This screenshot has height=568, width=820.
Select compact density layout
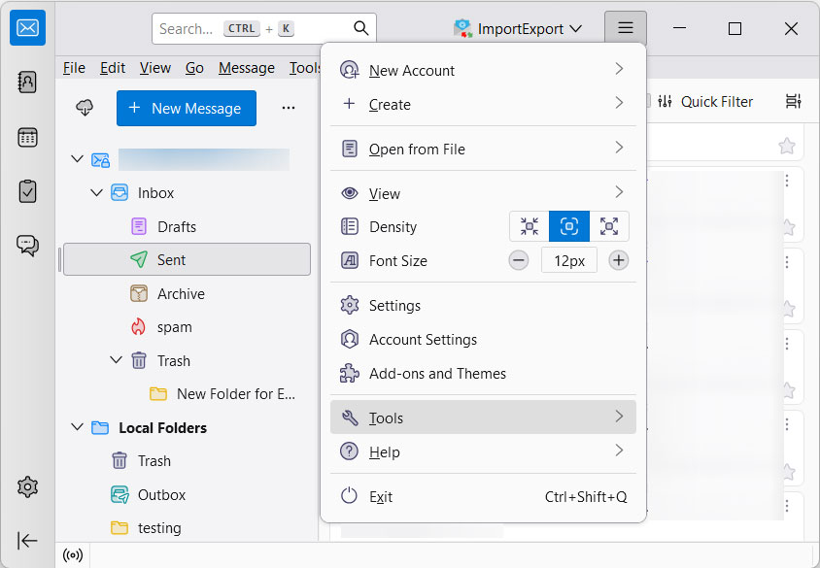[529, 226]
